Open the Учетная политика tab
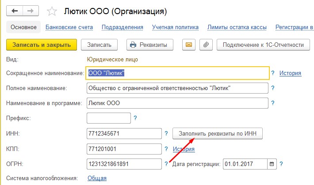 tap(175, 27)
